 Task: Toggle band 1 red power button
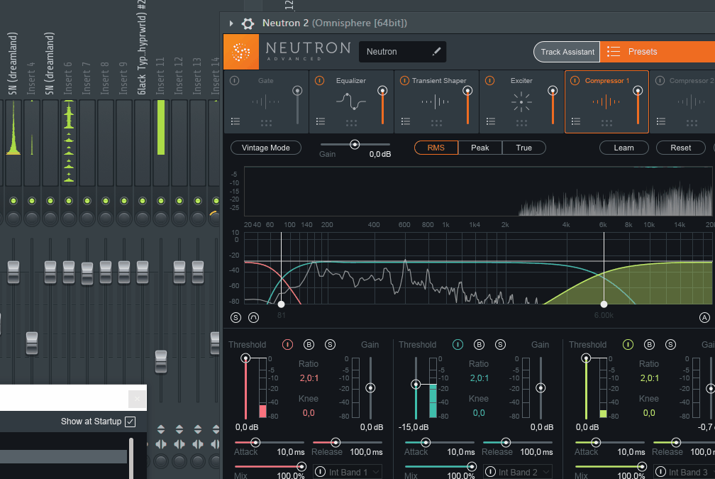(287, 345)
